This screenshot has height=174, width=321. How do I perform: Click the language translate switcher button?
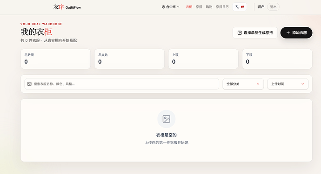(x=240, y=7)
